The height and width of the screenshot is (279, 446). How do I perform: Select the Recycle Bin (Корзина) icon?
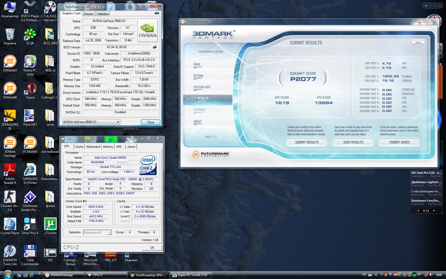click(10, 36)
